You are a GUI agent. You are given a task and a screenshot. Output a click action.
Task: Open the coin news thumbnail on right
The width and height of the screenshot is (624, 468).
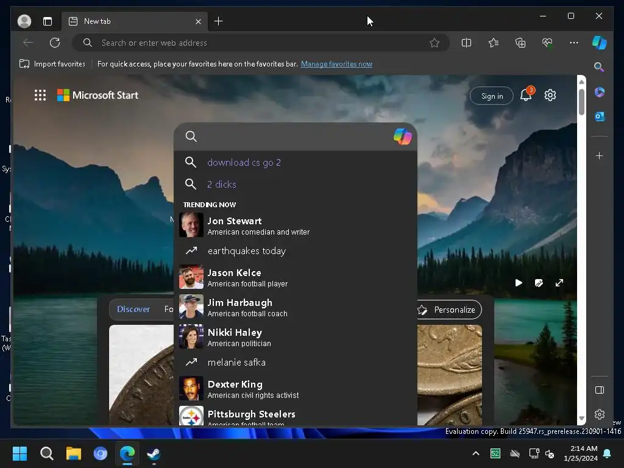point(450,375)
